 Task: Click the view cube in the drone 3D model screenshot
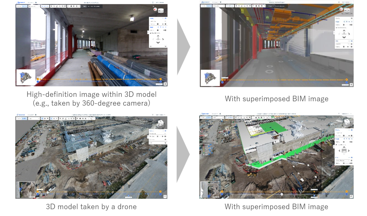[x=161, y=123]
